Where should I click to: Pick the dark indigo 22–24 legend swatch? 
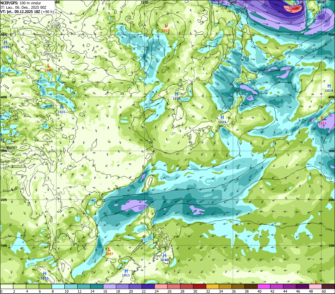pyautogui.click(x=148, y=286)
